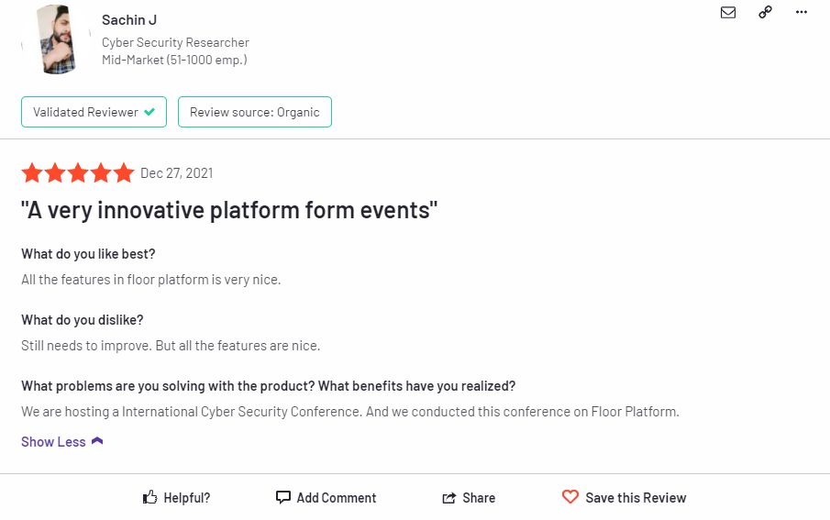Screen dimensions: 830x520
Task: Open the Sachin J reviewer name
Action: [x=129, y=20]
